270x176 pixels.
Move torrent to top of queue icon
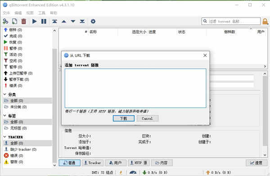click(54, 21)
